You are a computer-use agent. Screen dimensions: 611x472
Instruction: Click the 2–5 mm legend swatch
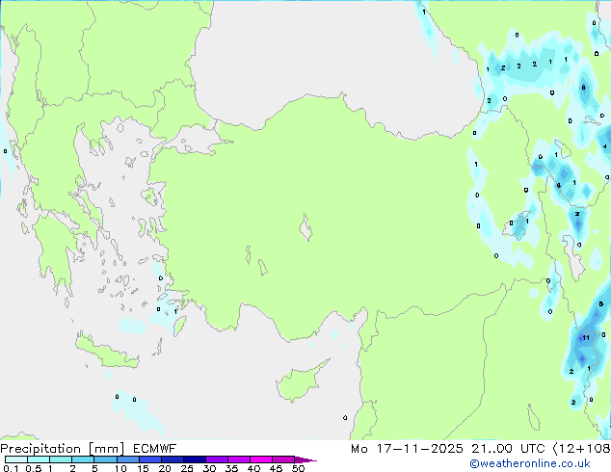[x=83, y=459]
